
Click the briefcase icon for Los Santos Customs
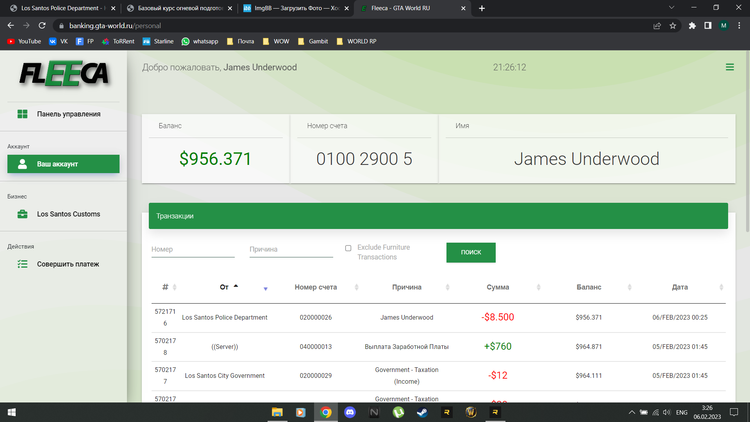click(x=22, y=214)
